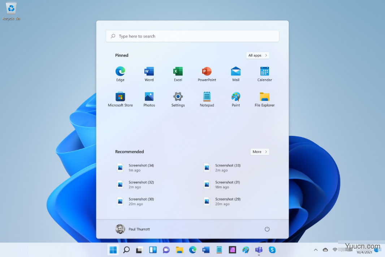Click the More button under Recommended
The height and width of the screenshot is (257, 385).
tap(260, 151)
